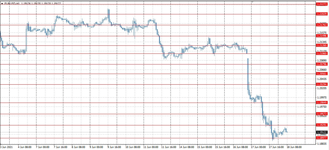Screen dimensions: 329x150
Task: Click the time label 8 Jun 08:00
Action: tap(78, 147)
